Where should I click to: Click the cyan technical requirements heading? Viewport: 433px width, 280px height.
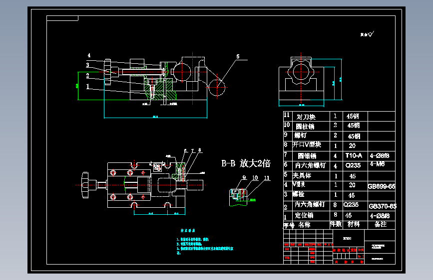[x=188, y=230]
